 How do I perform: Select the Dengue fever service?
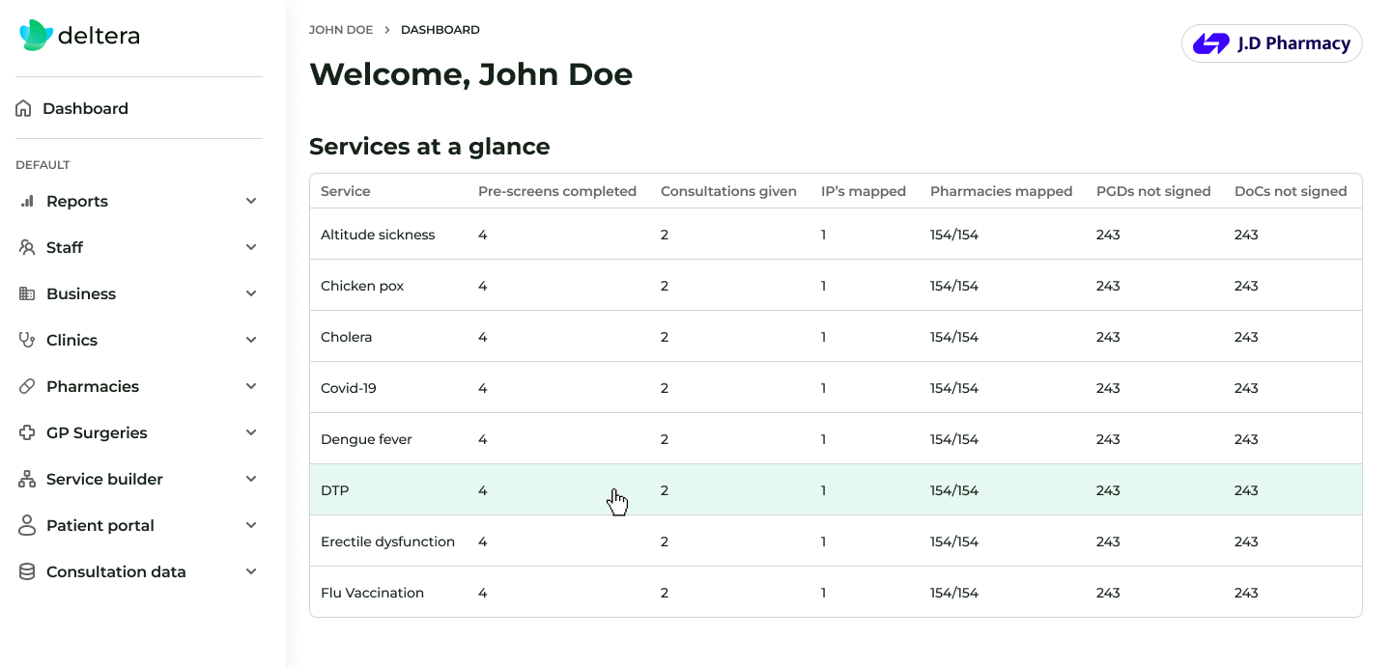[366, 439]
